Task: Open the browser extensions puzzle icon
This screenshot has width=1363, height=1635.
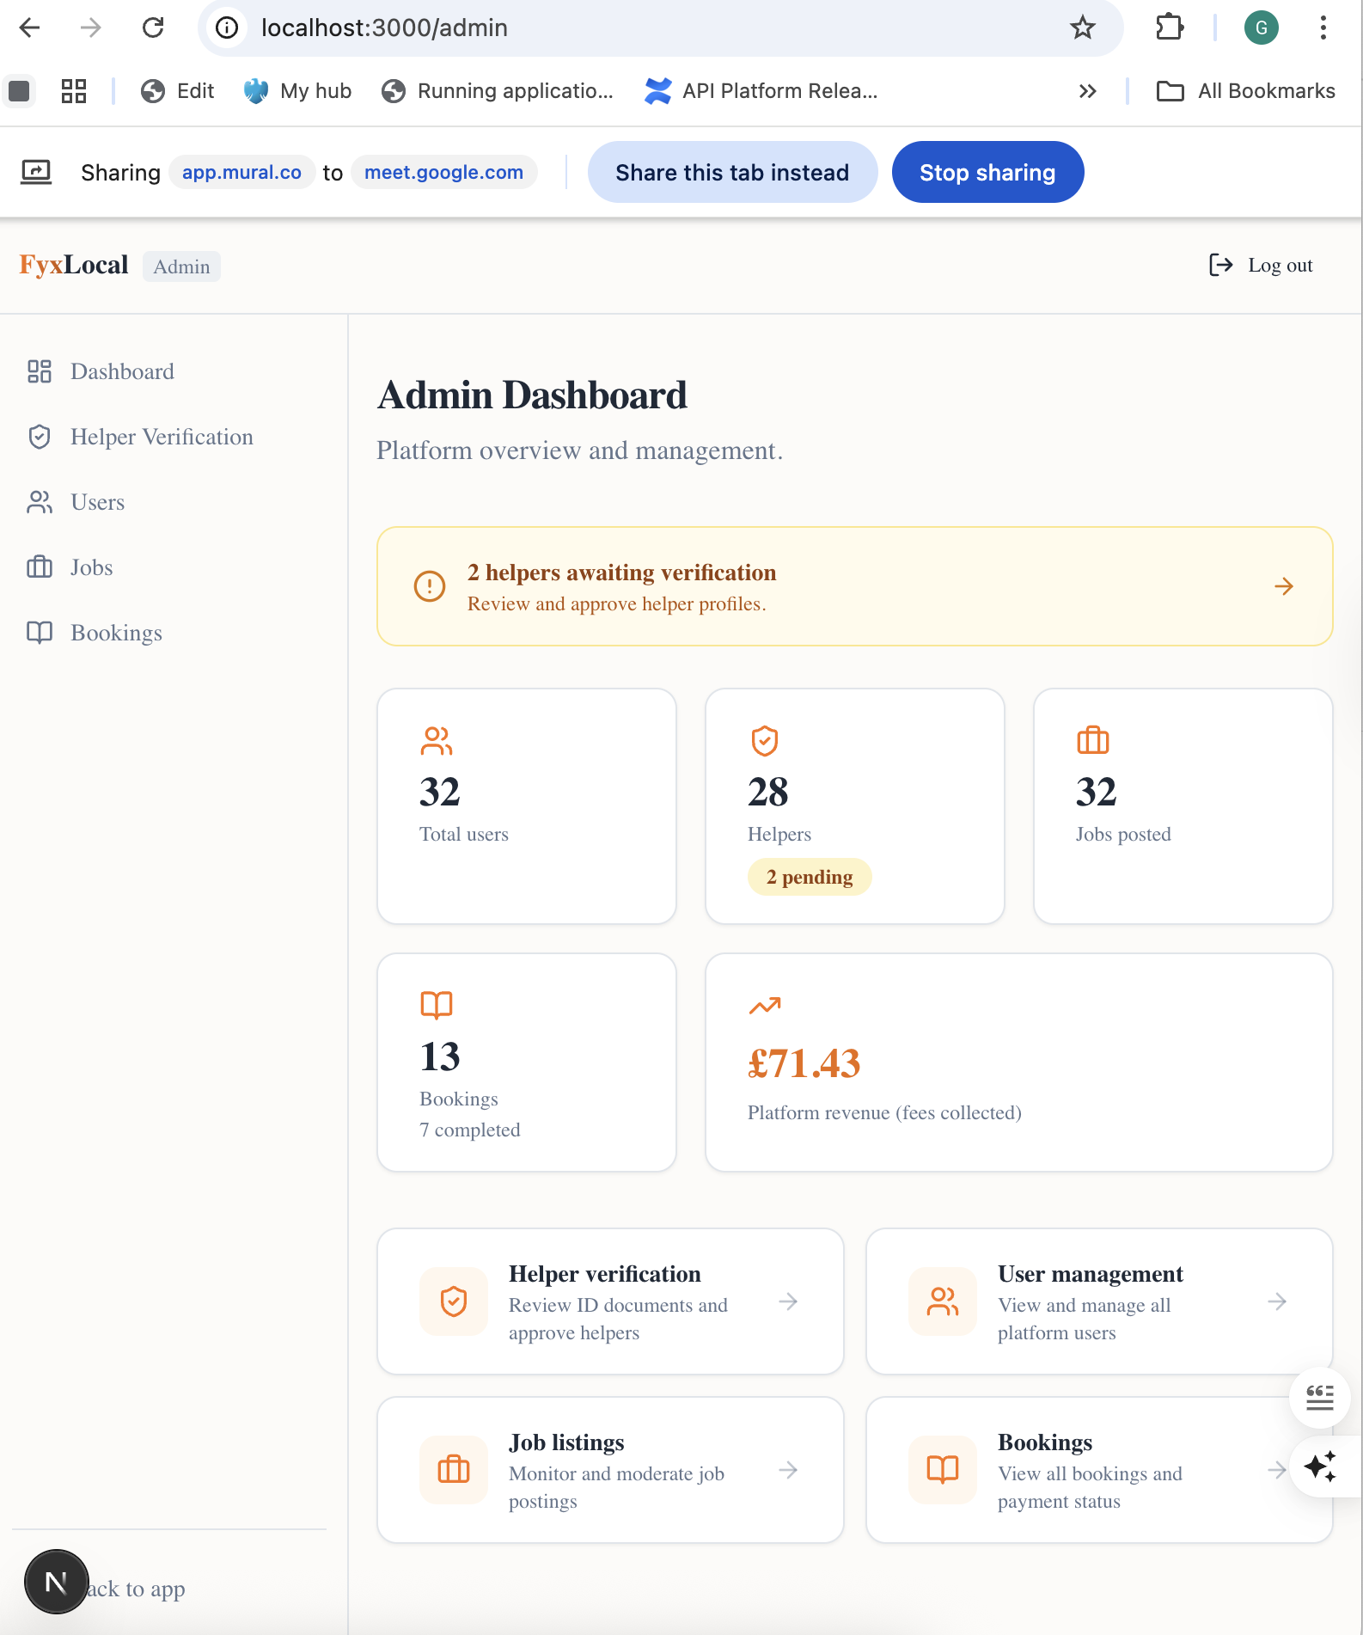Action: 1169,28
